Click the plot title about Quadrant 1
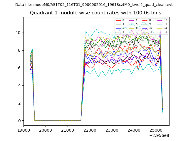This screenshot has height=141, width=188. click(x=96, y=13)
